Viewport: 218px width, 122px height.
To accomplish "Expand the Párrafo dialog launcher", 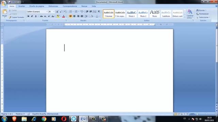I will point(100,20).
